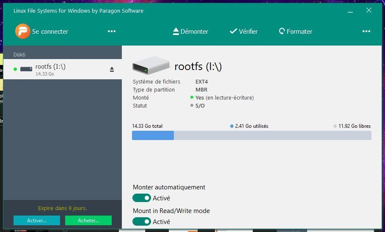Click the Acheter... button

click(x=88, y=221)
